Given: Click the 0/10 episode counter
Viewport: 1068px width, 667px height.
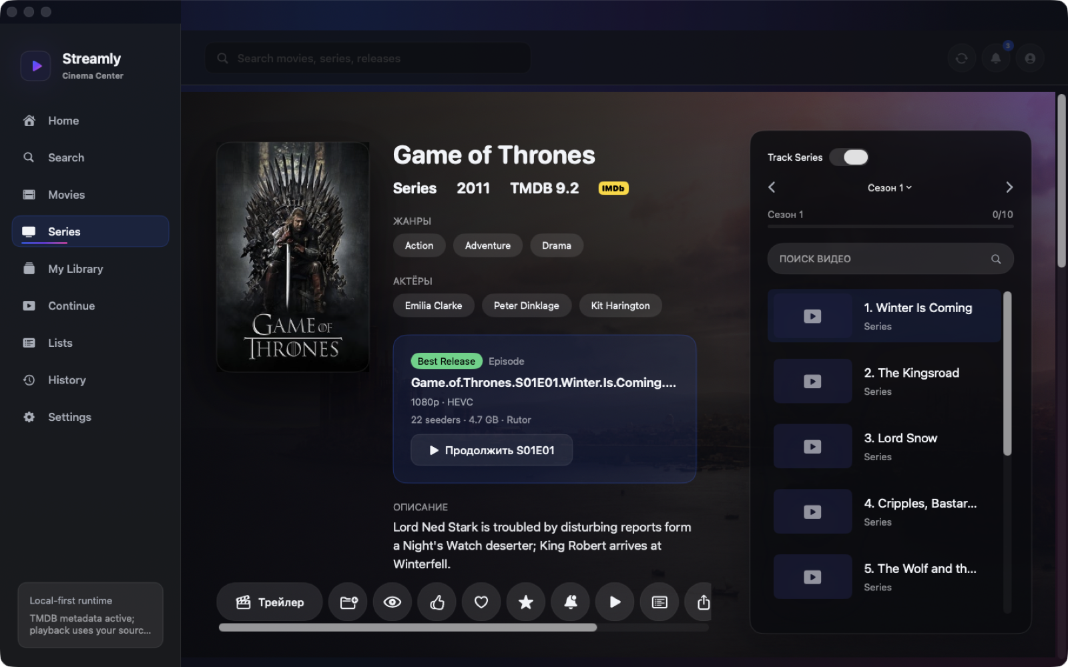Looking at the screenshot, I should tap(1003, 214).
